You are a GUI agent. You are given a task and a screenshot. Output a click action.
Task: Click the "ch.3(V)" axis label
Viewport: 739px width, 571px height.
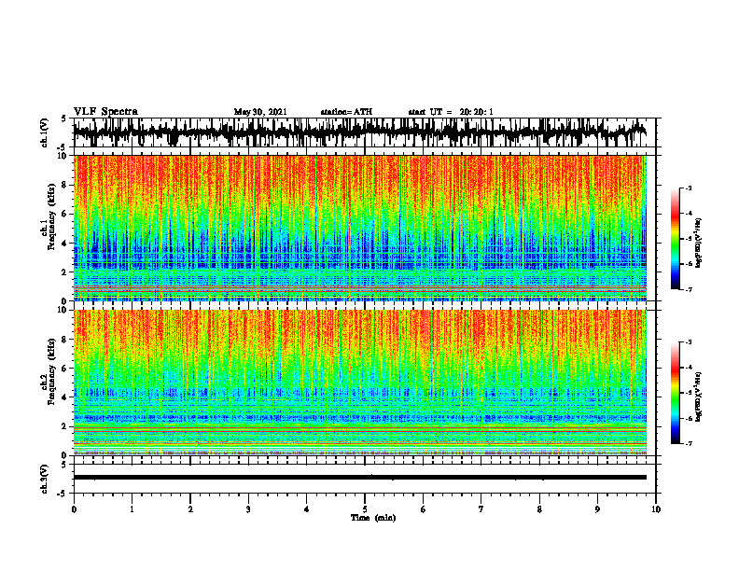(45, 479)
